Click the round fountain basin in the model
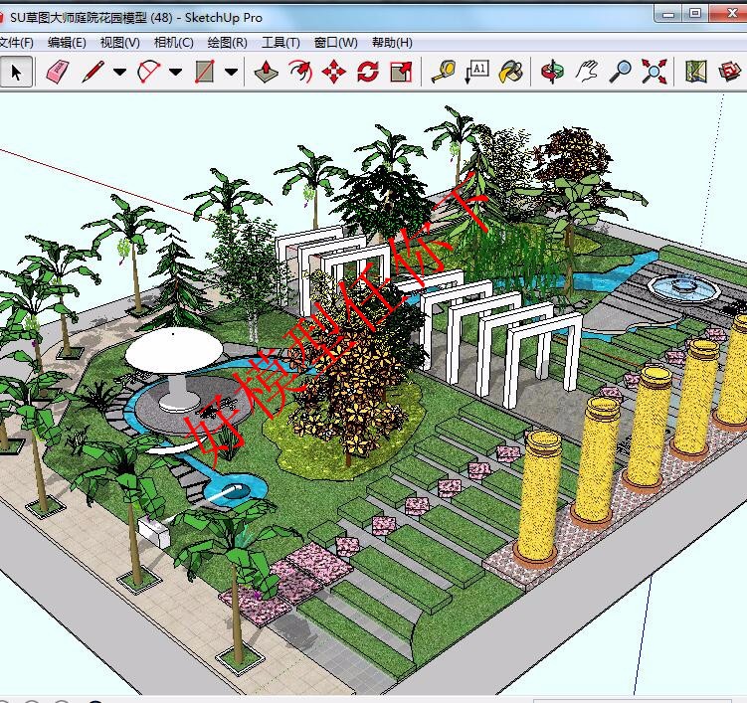 click(683, 287)
